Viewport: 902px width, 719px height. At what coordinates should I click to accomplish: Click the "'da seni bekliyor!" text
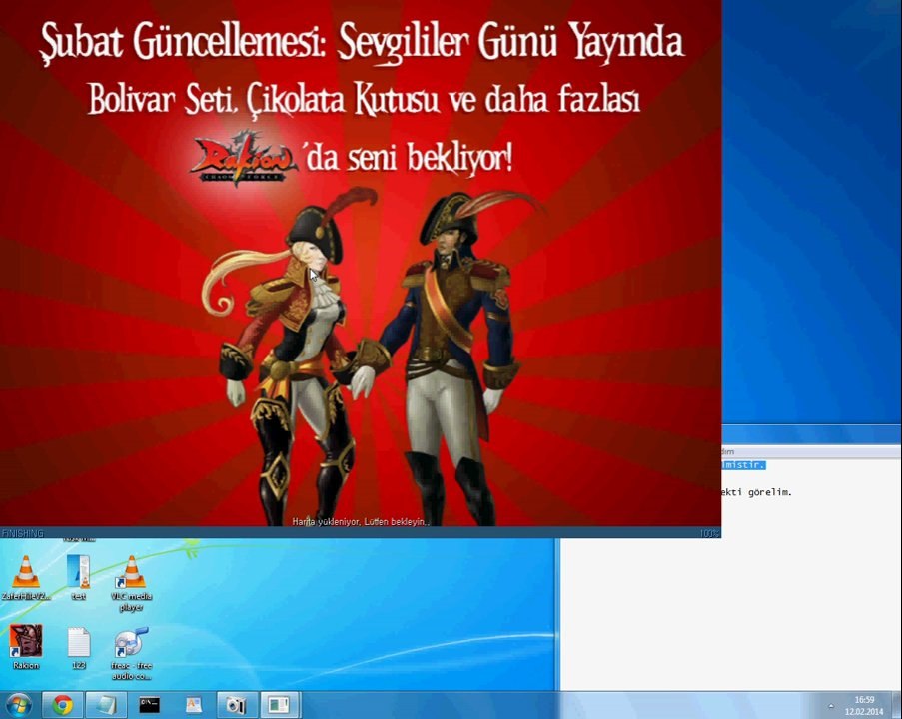click(x=409, y=158)
